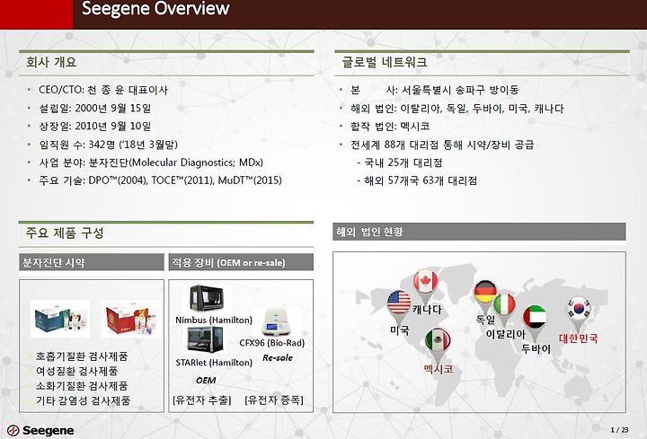Click the CFX96 (Bio-Rad) label

(x=272, y=343)
